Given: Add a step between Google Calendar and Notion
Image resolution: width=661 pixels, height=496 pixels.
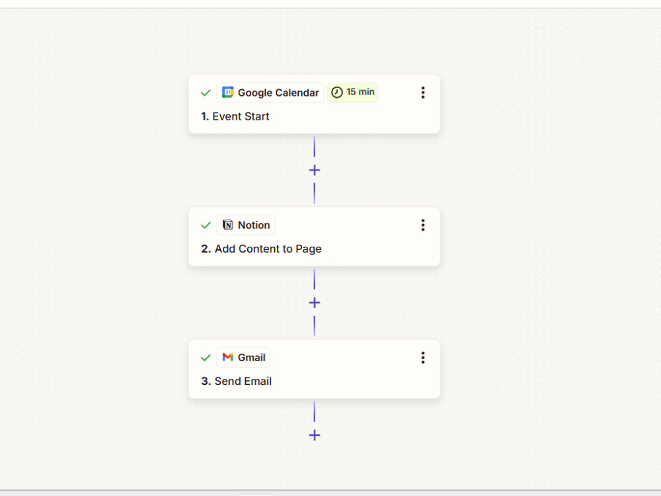Looking at the screenshot, I should [315, 171].
